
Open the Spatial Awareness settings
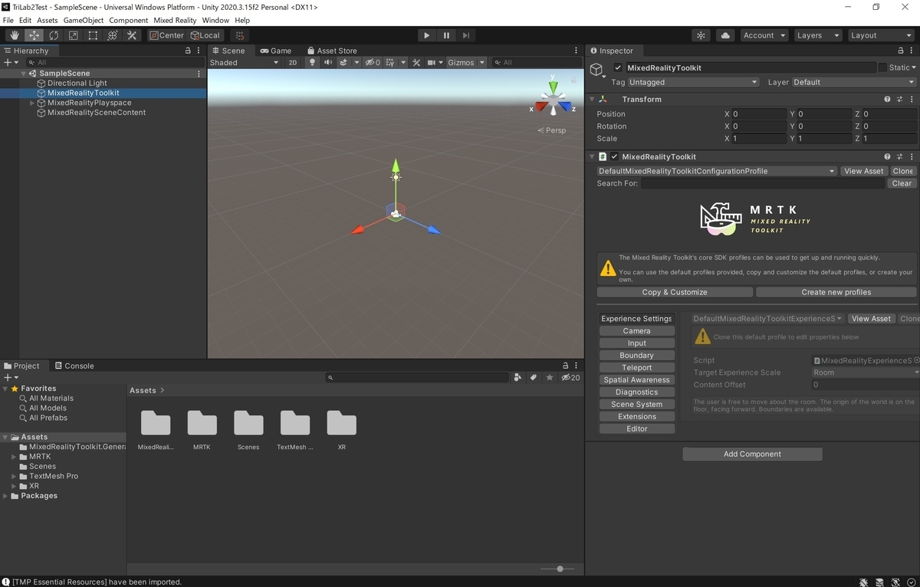coord(636,380)
